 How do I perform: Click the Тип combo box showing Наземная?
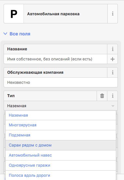coord(61,106)
